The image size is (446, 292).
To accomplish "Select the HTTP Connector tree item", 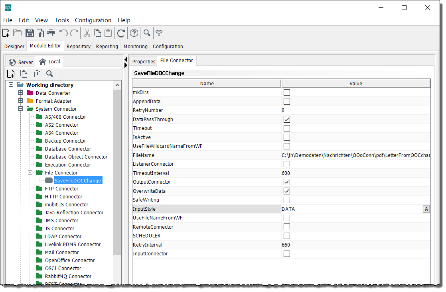I will pyautogui.click(x=63, y=197).
